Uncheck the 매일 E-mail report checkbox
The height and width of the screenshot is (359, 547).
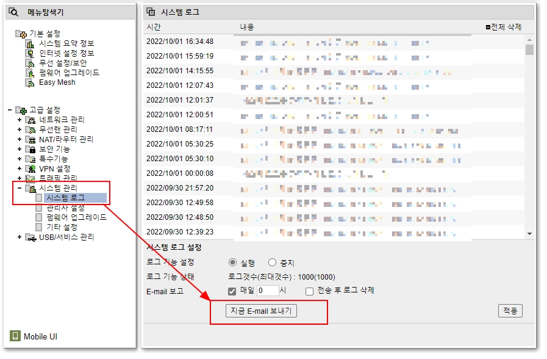click(x=232, y=291)
